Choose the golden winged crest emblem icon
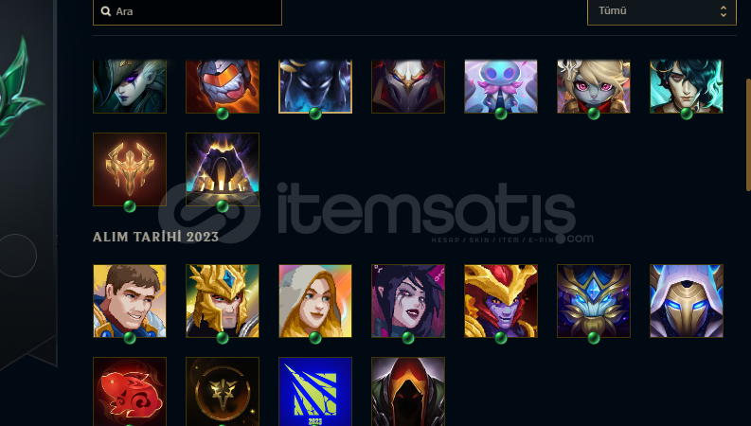751x426 pixels. click(x=130, y=169)
